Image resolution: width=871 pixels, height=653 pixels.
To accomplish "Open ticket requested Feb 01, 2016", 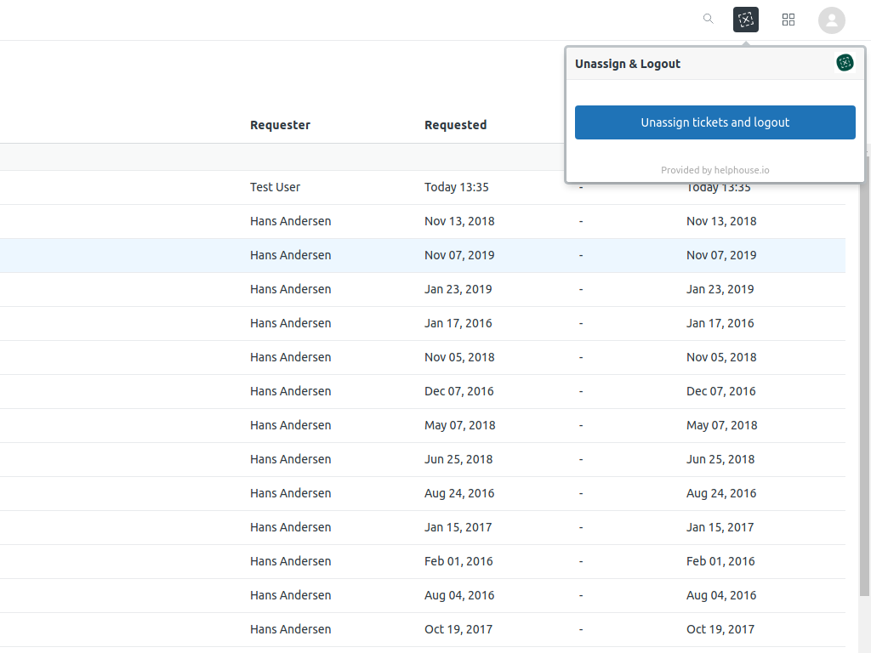I will pyautogui.click(x=458, y=561).
